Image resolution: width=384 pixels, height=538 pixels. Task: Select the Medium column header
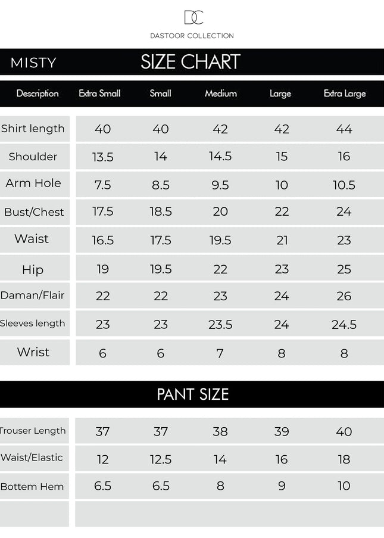tap(221, 94)
